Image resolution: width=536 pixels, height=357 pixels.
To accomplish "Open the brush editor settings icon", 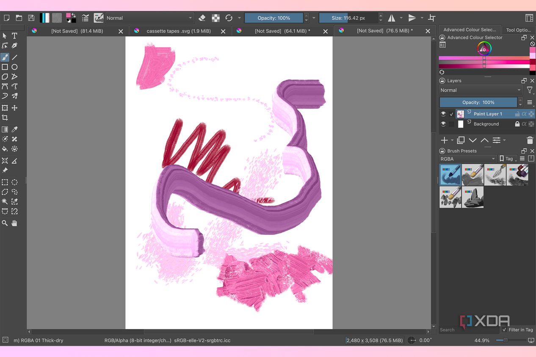I will (86, 18).
